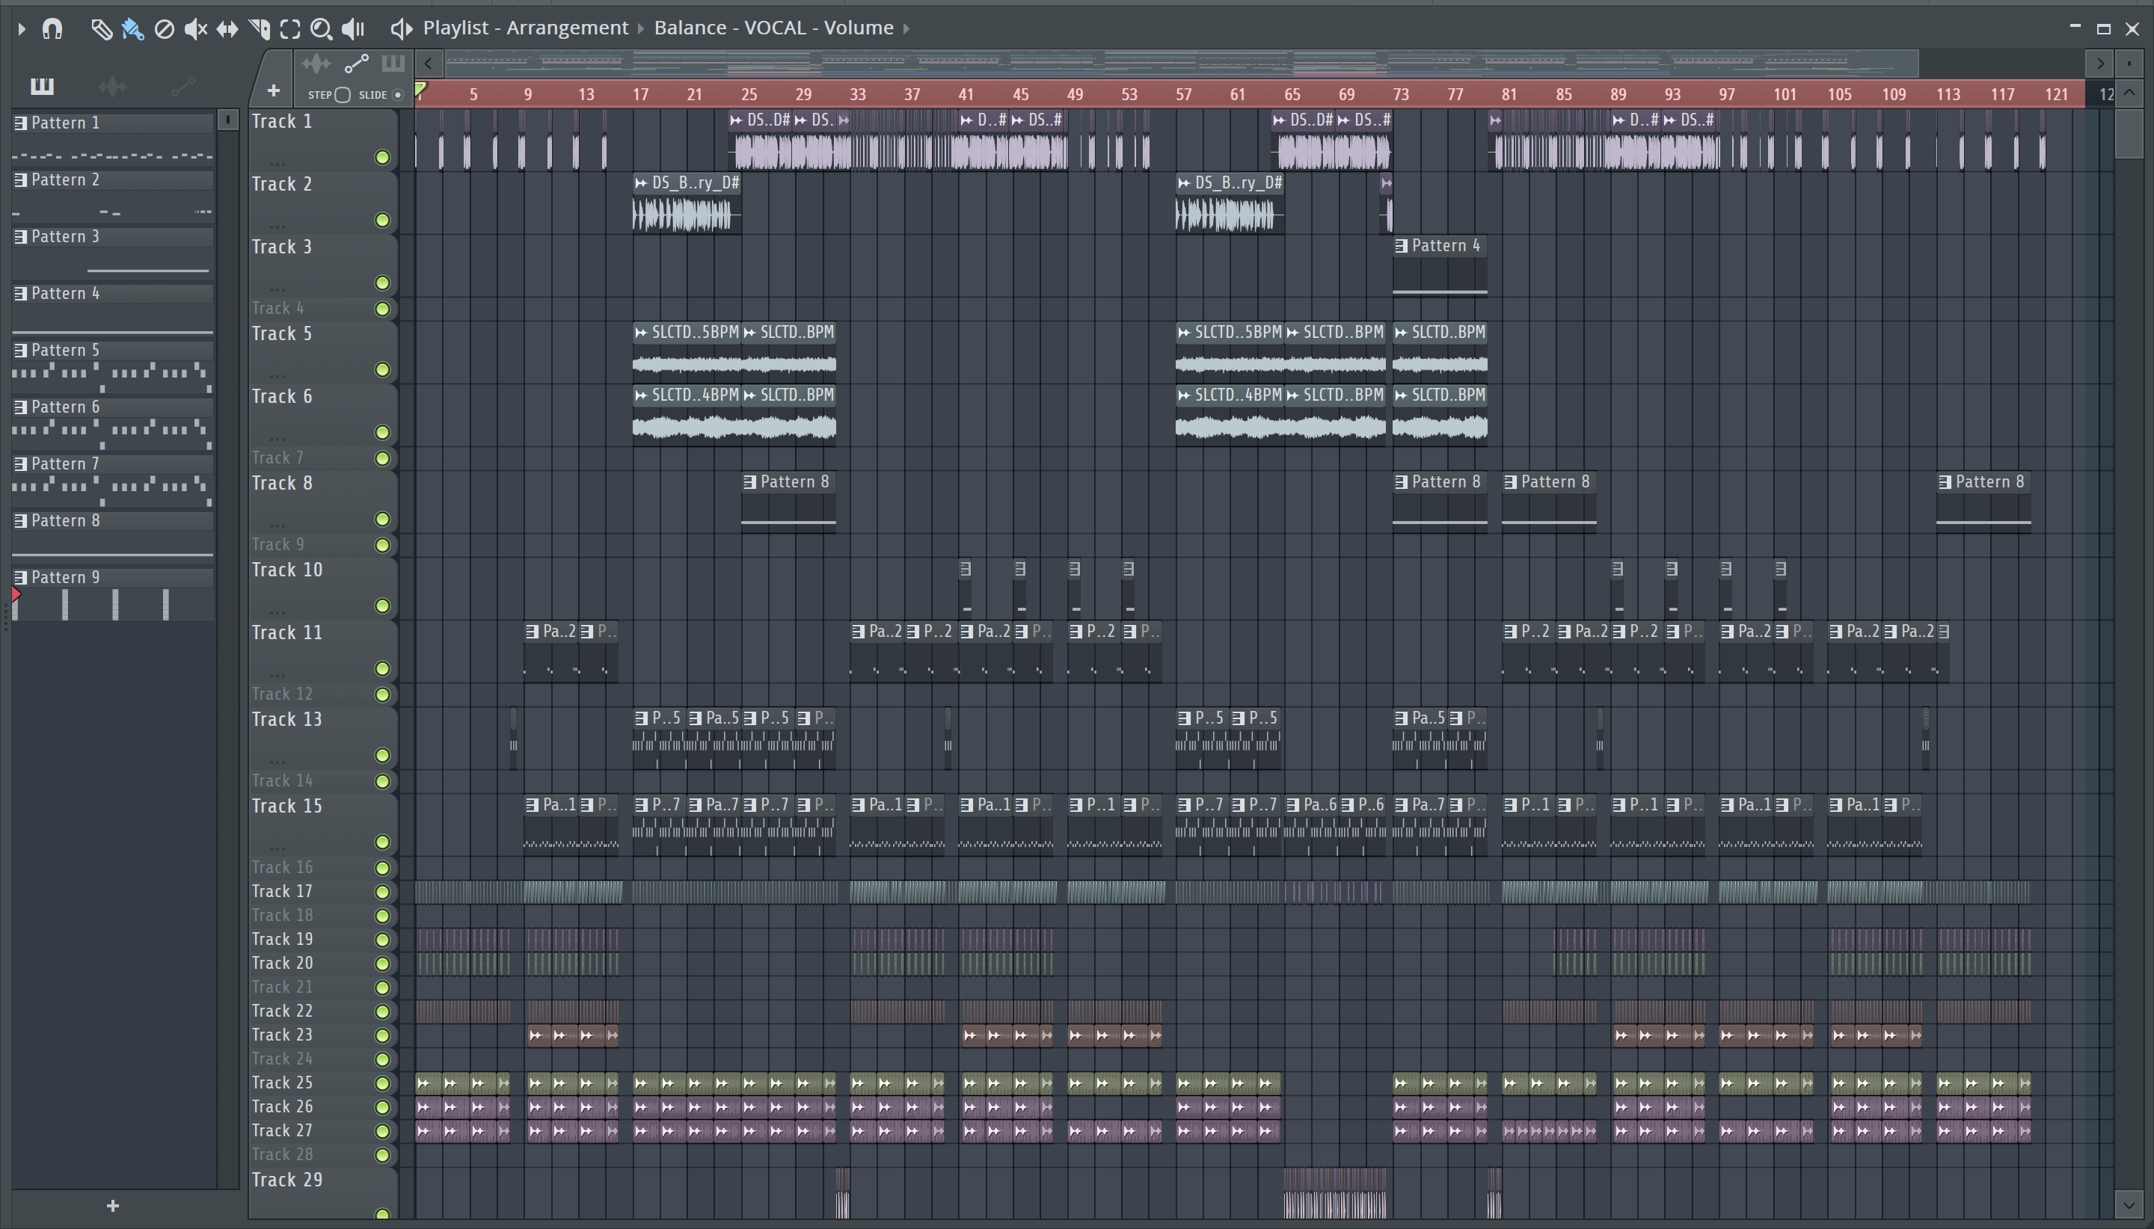This screenshot has width=2154, height=1229.
Task: Click picker panel vertical scrollbar thumb
Action: (227, 120)
